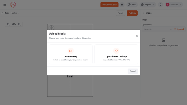Choose the Asset Library option card
The width and height of the screenshot is (187, 105).
[x=71, y=54]
